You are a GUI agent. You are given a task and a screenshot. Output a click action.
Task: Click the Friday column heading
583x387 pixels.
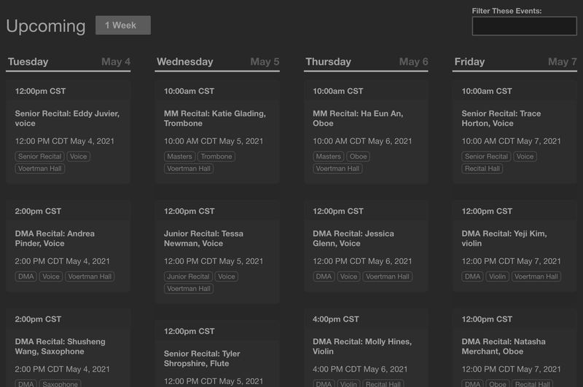coord(469,62)
